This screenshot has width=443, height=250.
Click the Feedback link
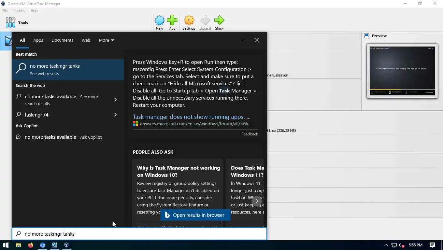(250, 134)
